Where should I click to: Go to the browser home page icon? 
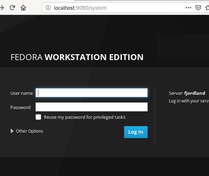click(23, 7)
